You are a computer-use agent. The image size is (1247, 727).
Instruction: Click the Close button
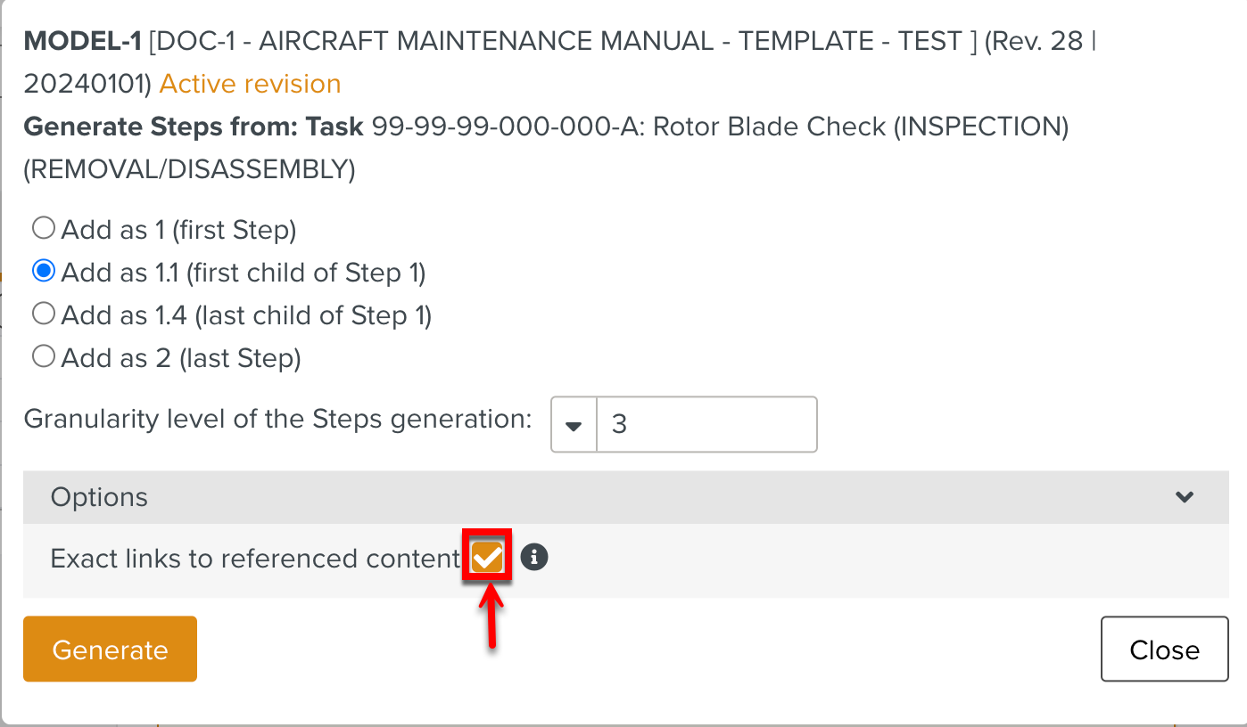coord(1164,649)
